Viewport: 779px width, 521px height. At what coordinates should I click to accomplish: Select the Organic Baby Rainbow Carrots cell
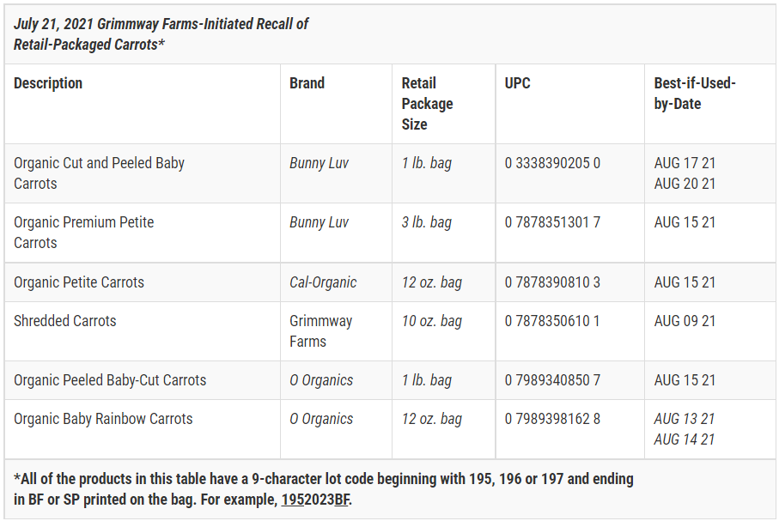(103, 419)
